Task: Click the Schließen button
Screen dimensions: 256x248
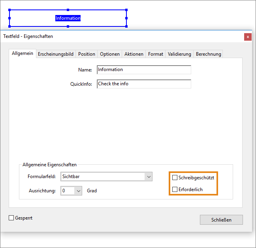Action: (221, 220)
